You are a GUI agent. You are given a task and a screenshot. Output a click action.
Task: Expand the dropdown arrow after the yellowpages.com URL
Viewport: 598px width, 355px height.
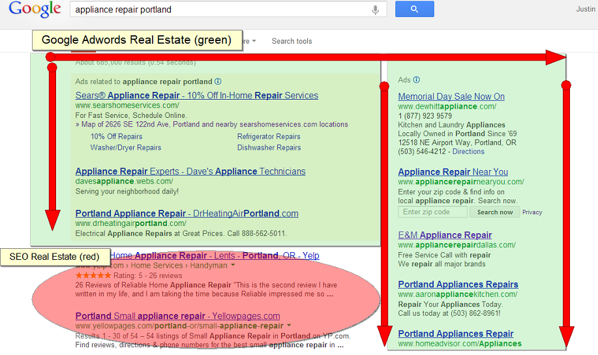tap(289, 326)
